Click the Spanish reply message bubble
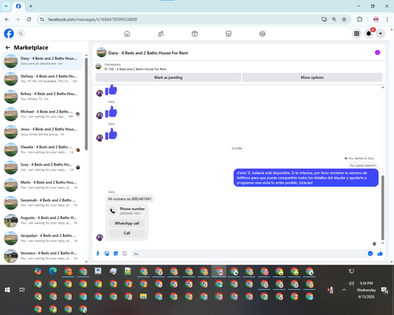394x315 pixels. tap(306, 178)
